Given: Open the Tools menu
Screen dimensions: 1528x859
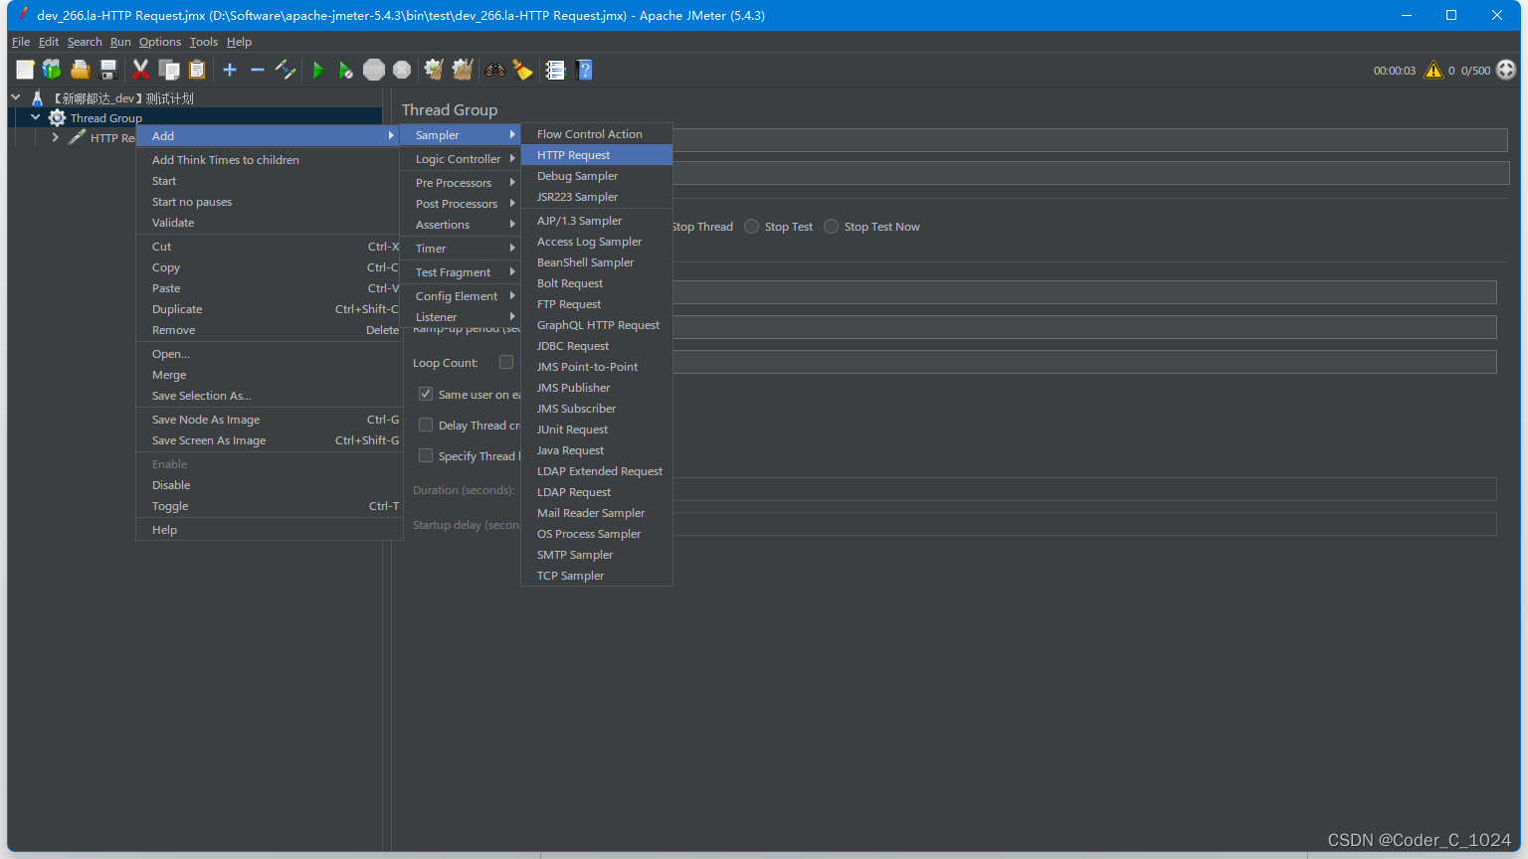Looking at the screenshot, I should [x=204, y=42].
